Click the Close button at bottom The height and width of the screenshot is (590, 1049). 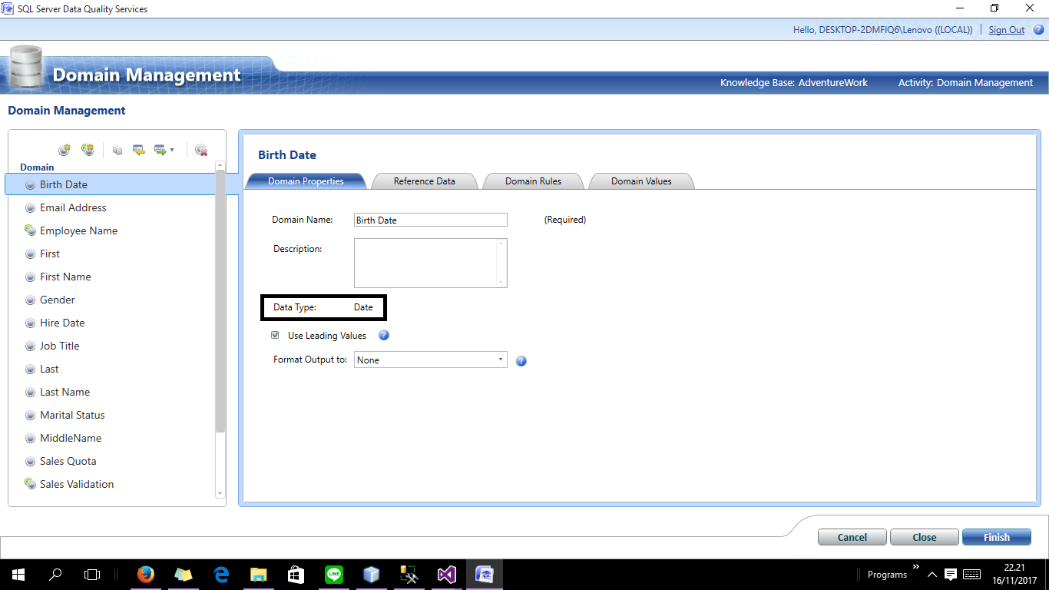[x=925, y=537]
